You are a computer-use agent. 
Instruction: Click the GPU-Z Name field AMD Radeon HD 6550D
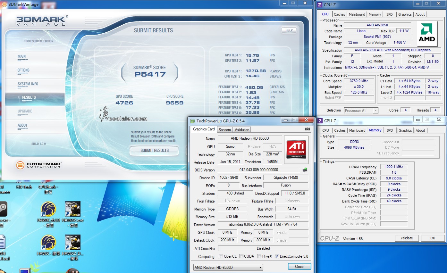(x=250, y=138)
